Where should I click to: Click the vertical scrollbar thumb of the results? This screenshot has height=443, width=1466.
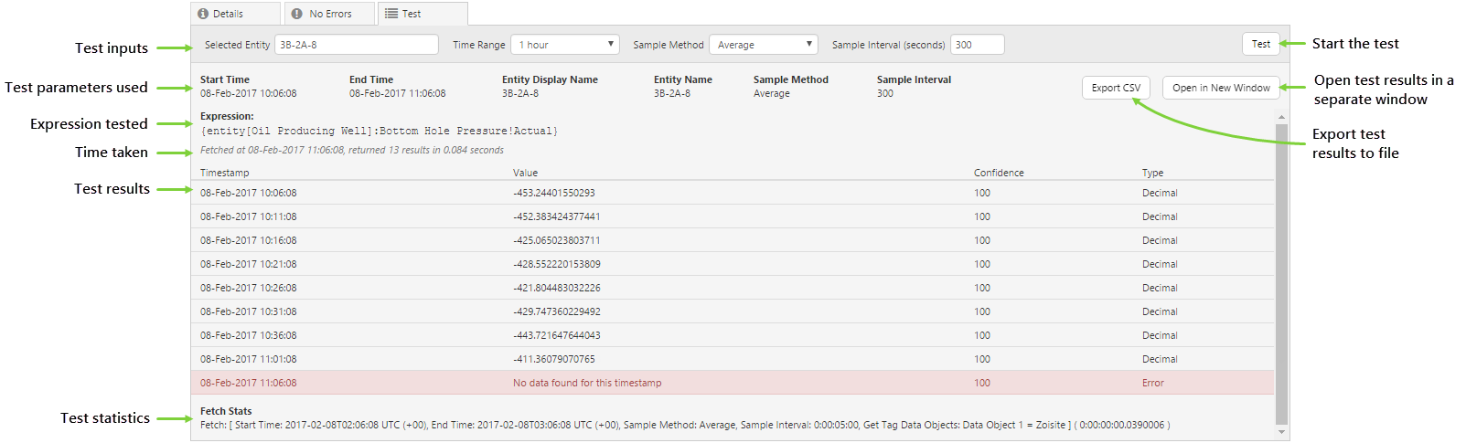click(1281, 274)
